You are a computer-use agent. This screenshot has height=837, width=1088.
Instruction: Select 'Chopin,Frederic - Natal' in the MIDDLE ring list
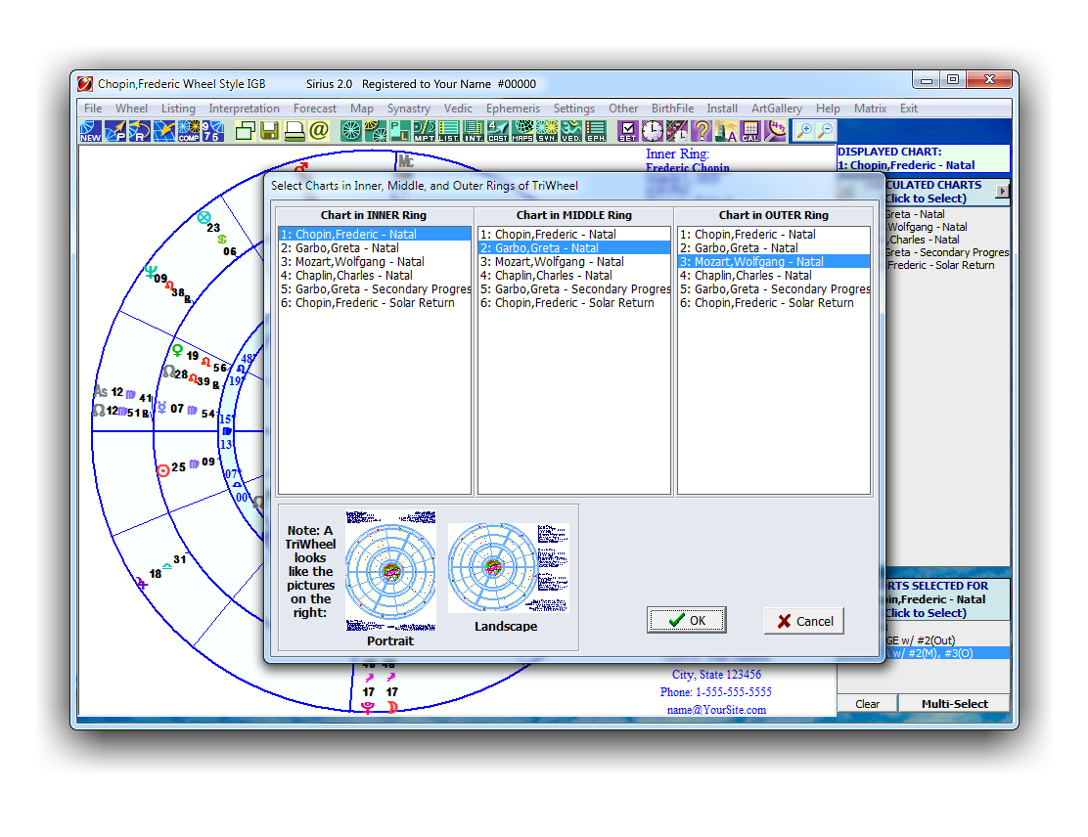pyautogui.click(x=573, y=235)
